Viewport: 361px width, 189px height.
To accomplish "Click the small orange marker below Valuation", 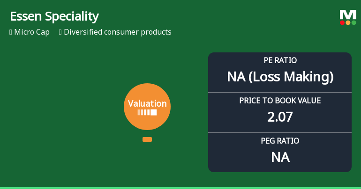I will [x=147, y=139].
